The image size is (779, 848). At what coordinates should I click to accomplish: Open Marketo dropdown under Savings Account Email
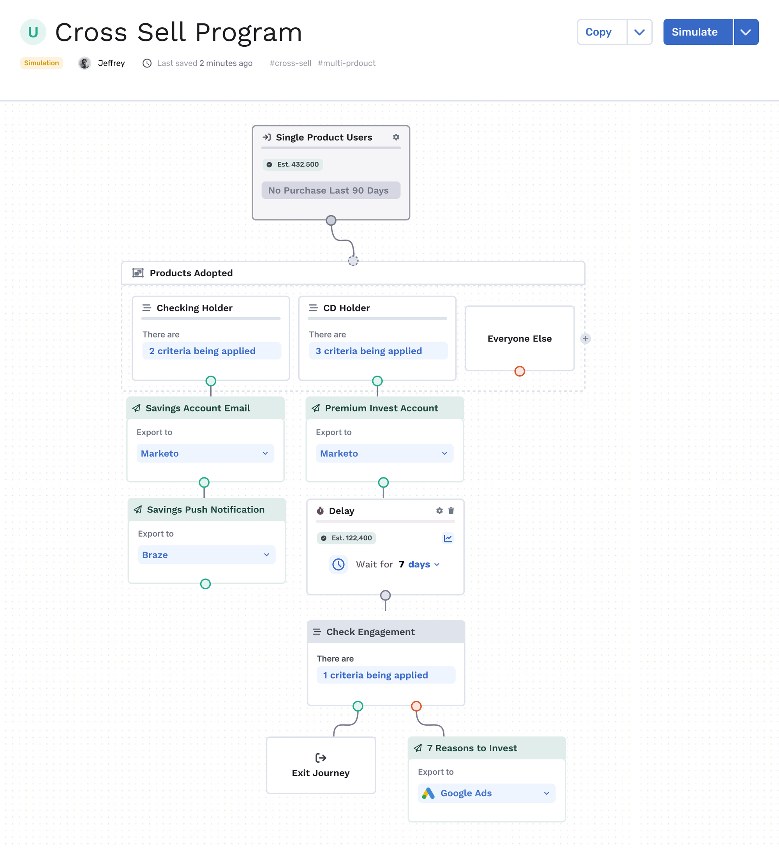click(205, 453)
